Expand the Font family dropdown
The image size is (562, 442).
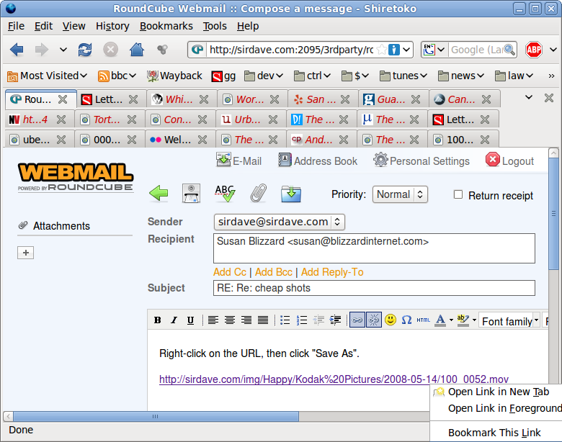coord(509,321)
